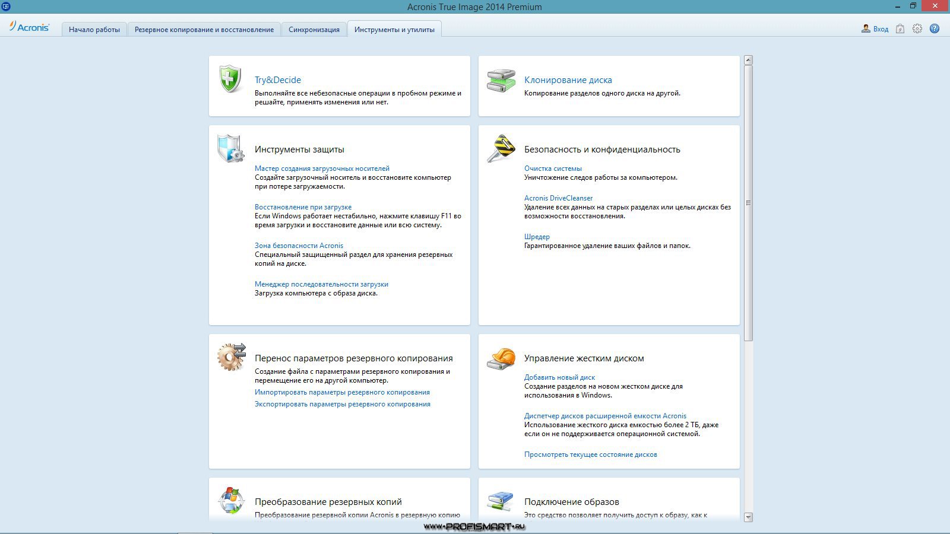Open Восстановление при загрузке link
The width and height of the screenshot is (950, 534).
[303, 207]
